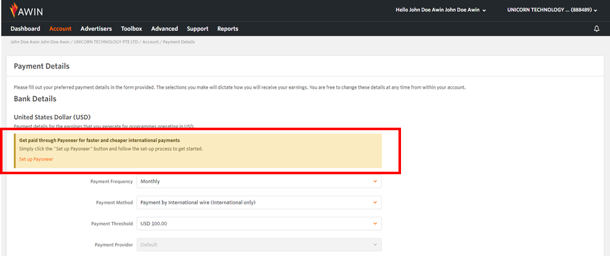This screenshot has width=610, height=256.
Task: Open the Advanced menu
Action: tap(164, 29)
